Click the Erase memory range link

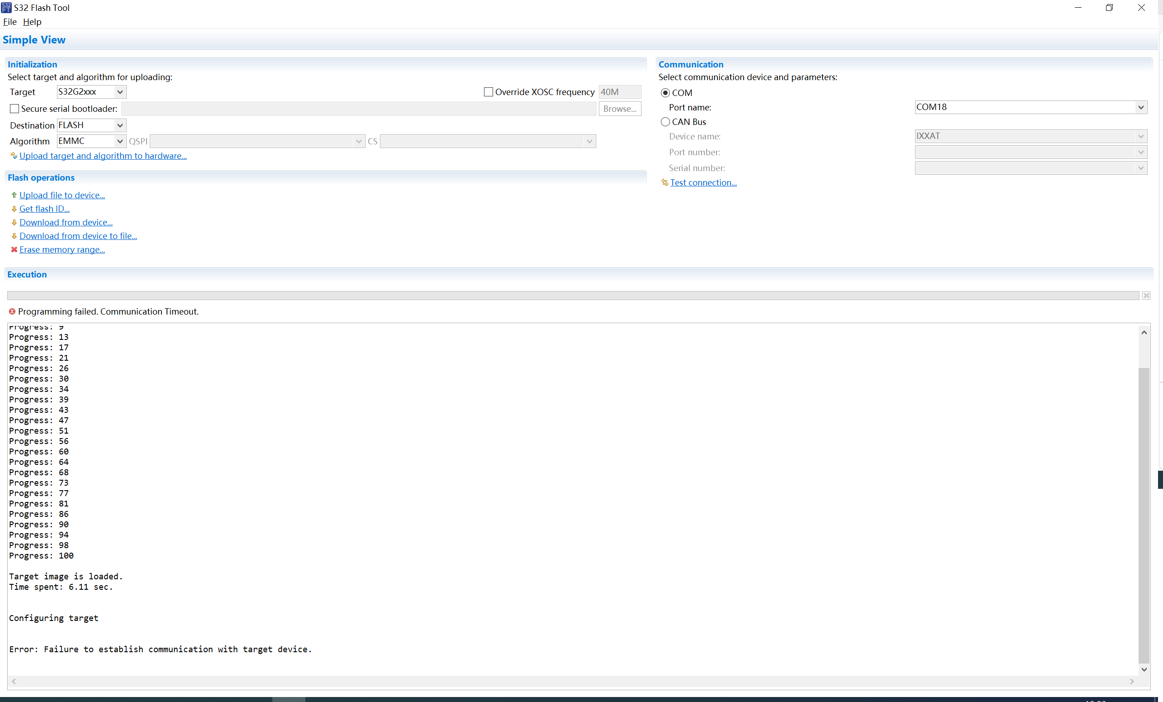[x=62, y=249]
